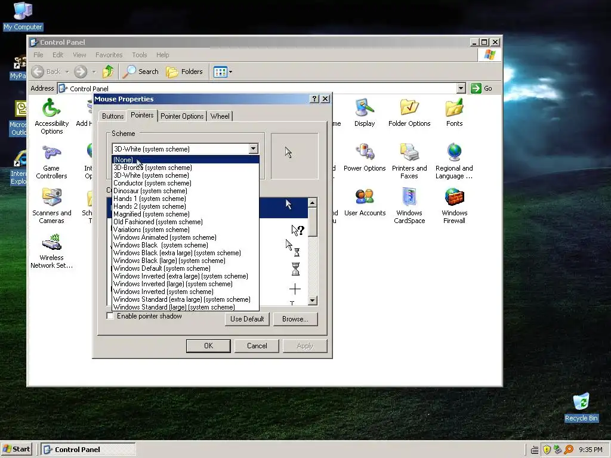Click the security shield tray icon
This screenshot has height=458, width=611.
tap(547, 450)
